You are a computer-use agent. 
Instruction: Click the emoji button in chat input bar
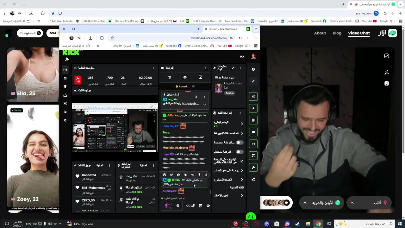178,206
